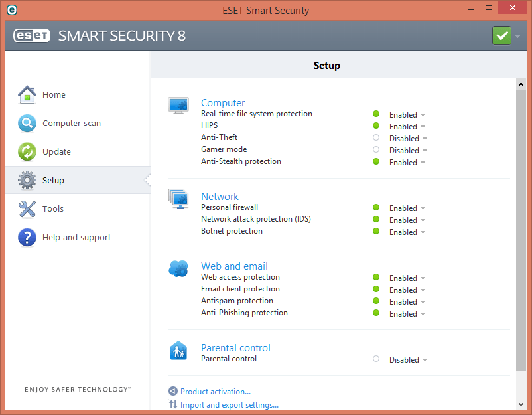The height and width of the screenshot is (415, 532).
Task: Click the vertical scrollbar thumb
Action: [521, 230]
